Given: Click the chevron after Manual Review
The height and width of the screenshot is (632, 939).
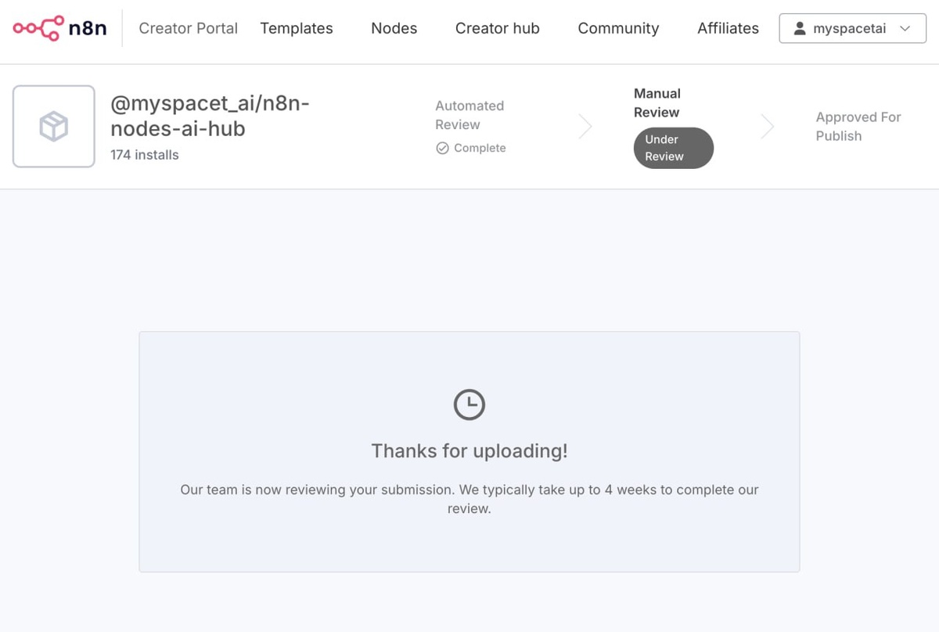Looking at the screenshot, I should [768, 126].
